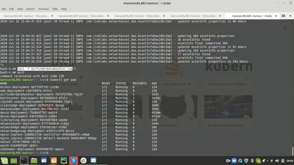Image resolution: width=294 pixels, height=165 pixels.
Task: Open the Wi-Fi network tray icon
Action: 271,161
